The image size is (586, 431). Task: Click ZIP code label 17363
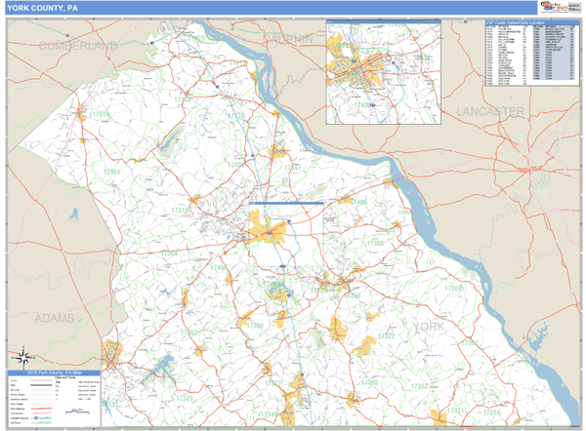(x=369, y=382)
